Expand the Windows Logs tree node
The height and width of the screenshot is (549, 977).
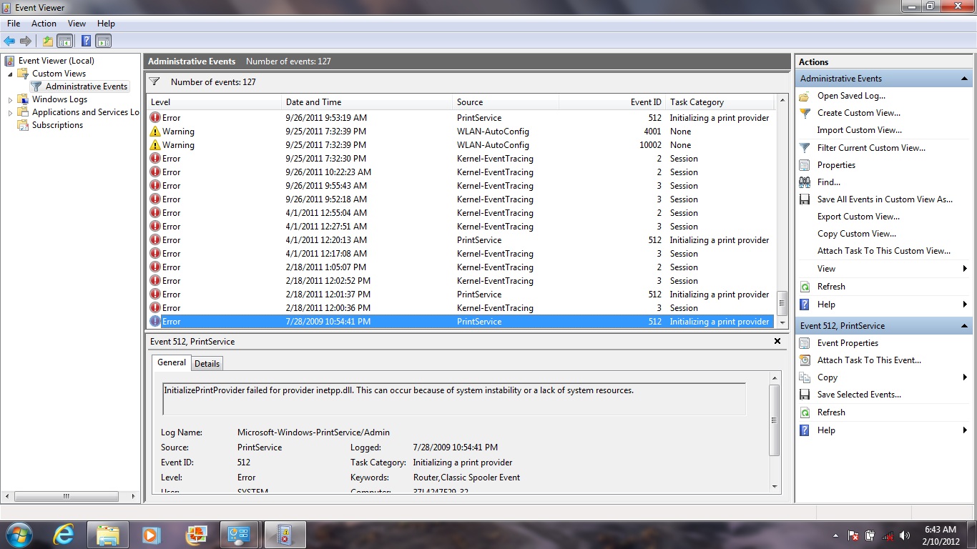(x=10, y=99)
